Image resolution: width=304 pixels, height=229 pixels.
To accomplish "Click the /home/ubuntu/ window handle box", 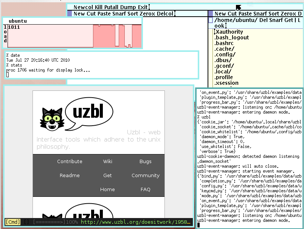I will click(x=211, y=20).
